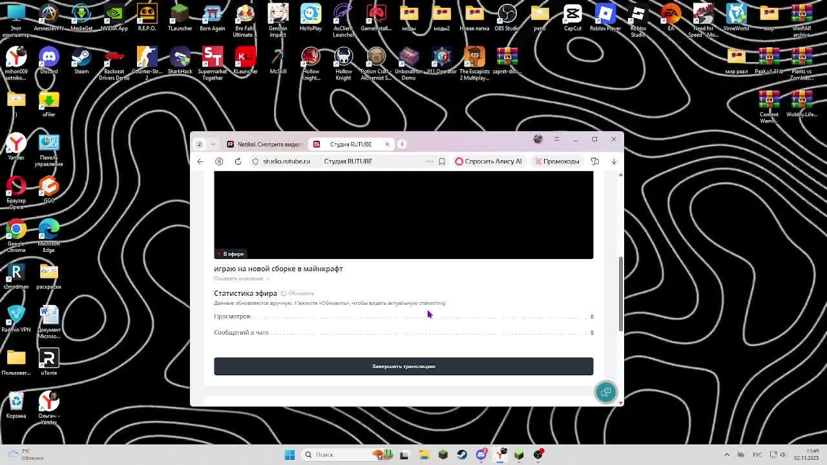Image resolution: width=827 pixels, height=465 pixels.
Task: Open the taskbar weather widget
Action: [x=26, y=455]
